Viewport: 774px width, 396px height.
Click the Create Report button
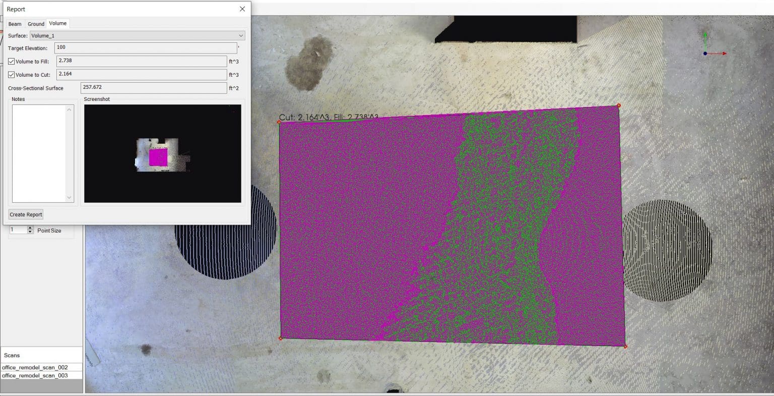[x=25, y=214]
